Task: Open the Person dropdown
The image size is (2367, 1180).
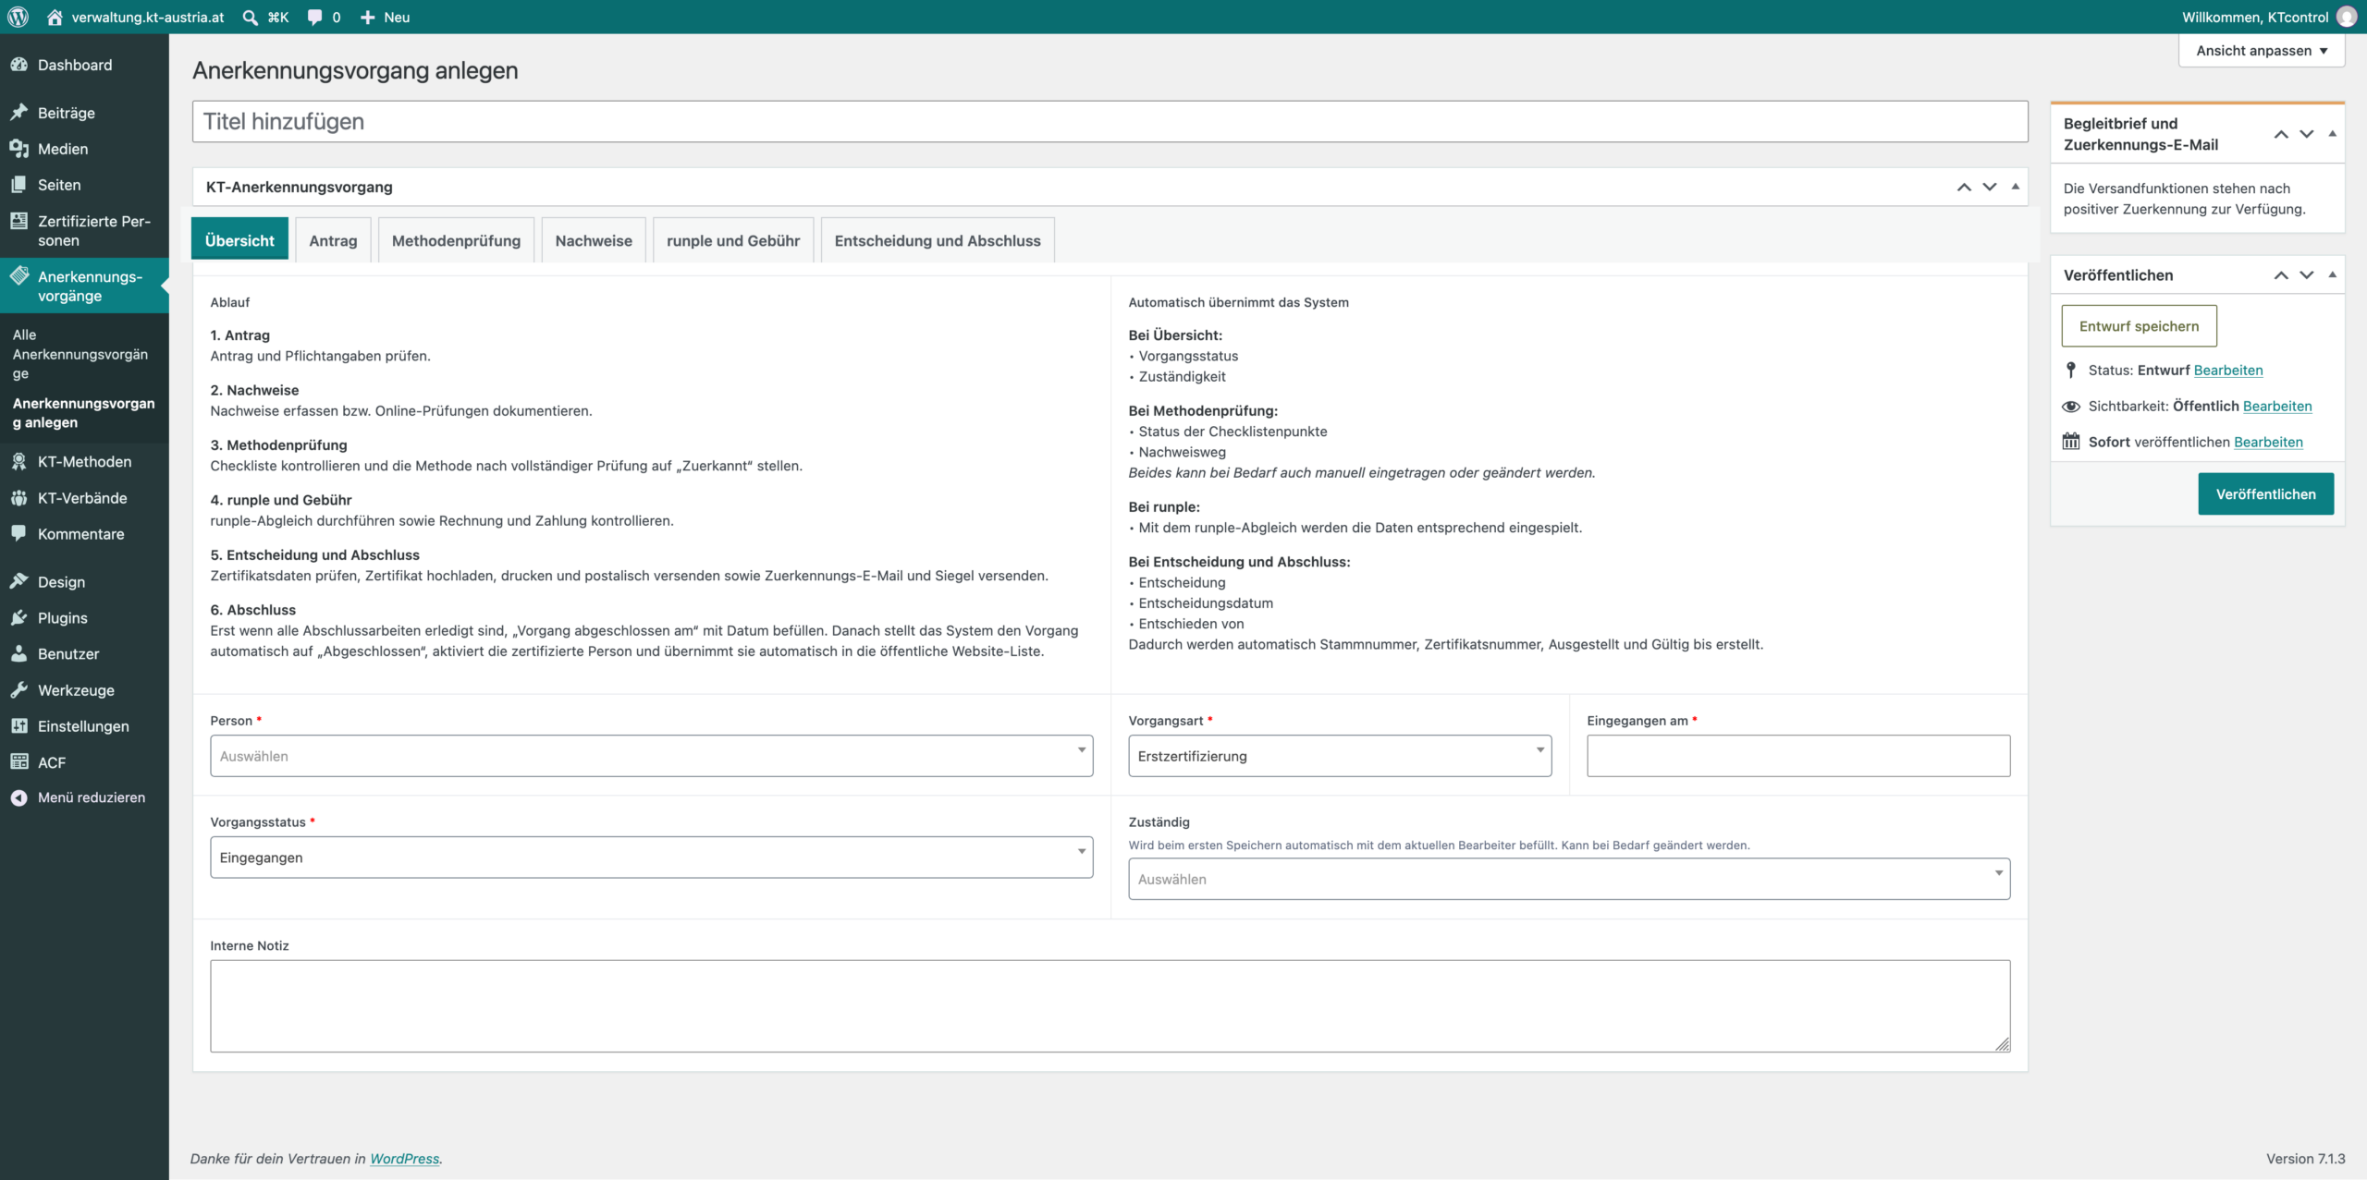Action: tap(651, 756)
